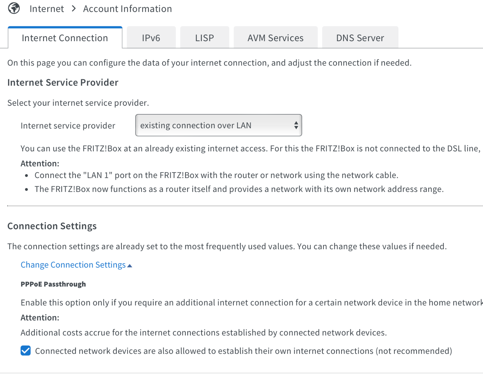
Task: Click the provider dropdown up-down arrows
Action: tap(296, 125)
